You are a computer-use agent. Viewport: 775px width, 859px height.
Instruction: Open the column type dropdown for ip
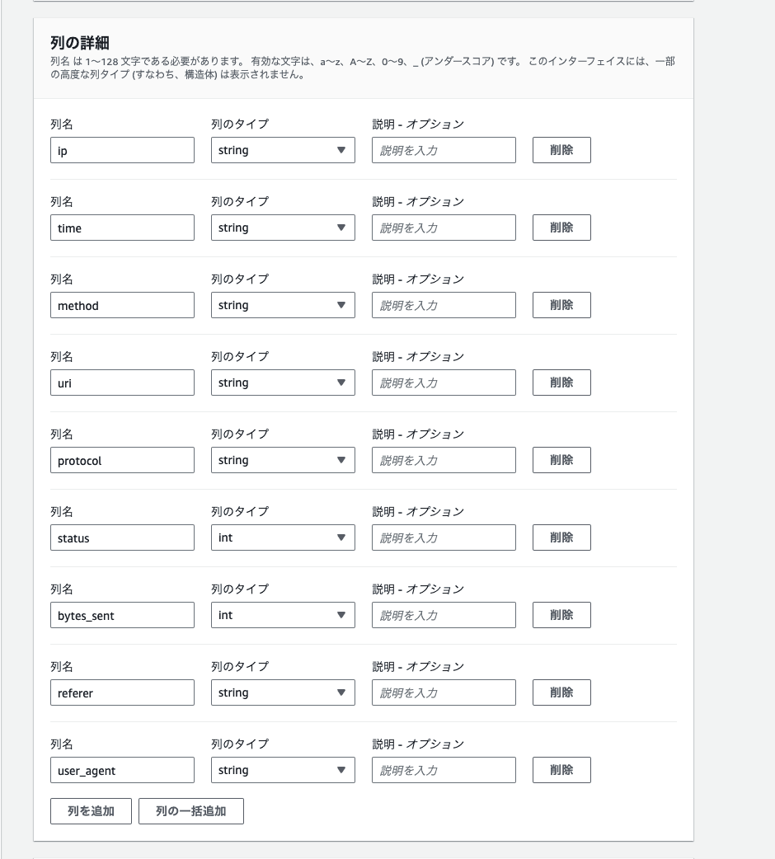tap(282, 150)
